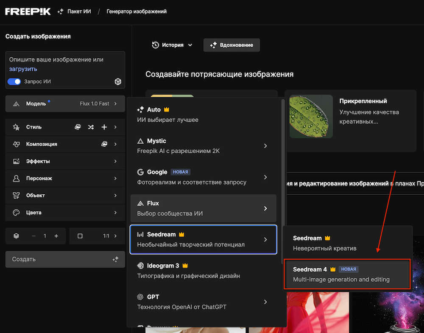424x333 pixels.
Task: Open the Прикрепленный card
Action: [x=351, y=120]
